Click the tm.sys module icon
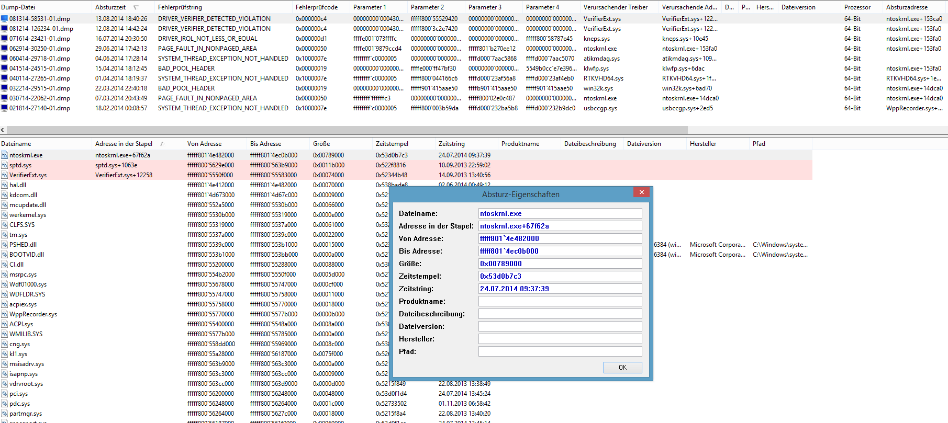Screen dimensions: 948x423 [x=4, y=234]
